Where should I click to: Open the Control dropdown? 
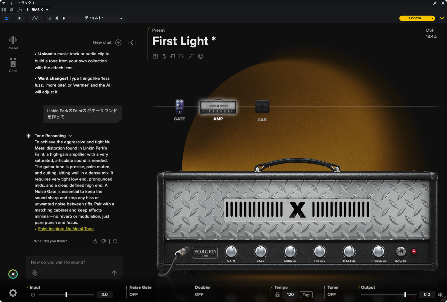[x=417, y=18]
